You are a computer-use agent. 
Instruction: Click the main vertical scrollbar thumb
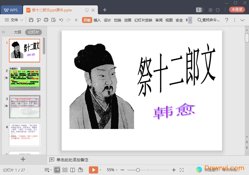247,38
